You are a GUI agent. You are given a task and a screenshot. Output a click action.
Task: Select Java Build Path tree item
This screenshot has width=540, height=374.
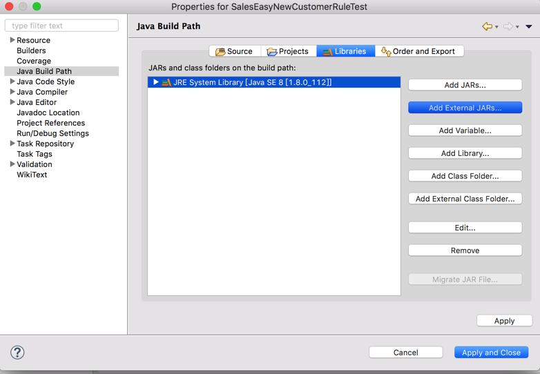pyautogui.click(x=44, y=71)
